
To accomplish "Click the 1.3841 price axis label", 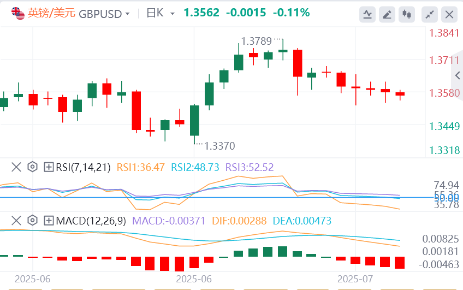I will [444, 33].
